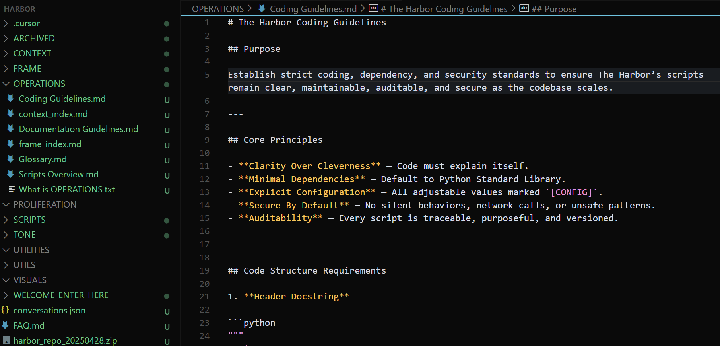
Task: Click the '**Secure By Default**' text
Action: point(294,206)
